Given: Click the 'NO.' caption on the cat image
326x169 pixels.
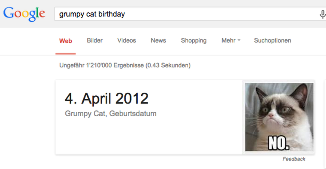Looking at the screenshot, I should [279, 144].
